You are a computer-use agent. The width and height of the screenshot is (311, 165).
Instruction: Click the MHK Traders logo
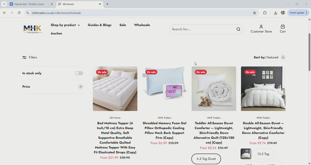pos(32,29)
